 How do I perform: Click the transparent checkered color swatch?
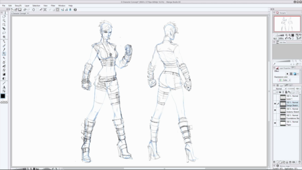click(x=4, y=102)
